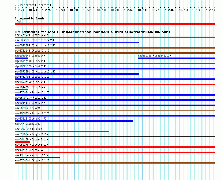Open the esv3892294 (Suktitipat2014) variant
222x180 pixels.
tap(35, 45)
